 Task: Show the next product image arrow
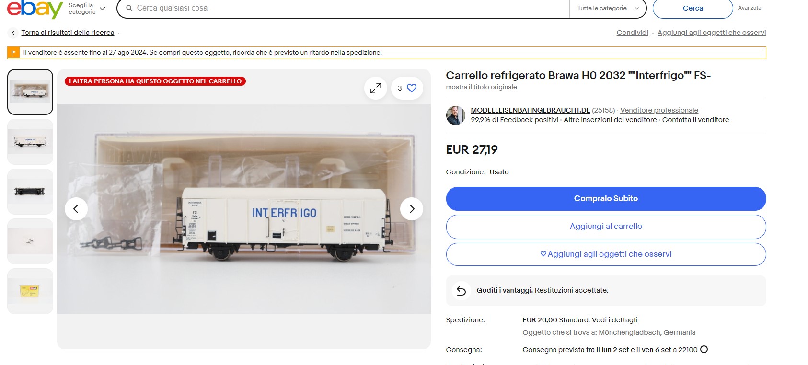[411, 209]
